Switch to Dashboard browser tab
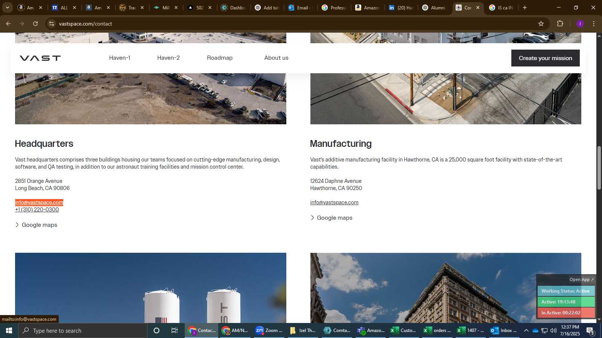 pyautogui.click(x=233, y=8)
